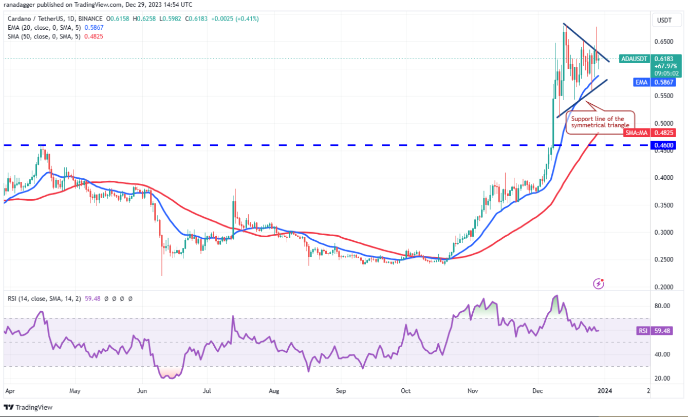
Task: Click the 0.5500 price axis label
Action: coord(663,96)
